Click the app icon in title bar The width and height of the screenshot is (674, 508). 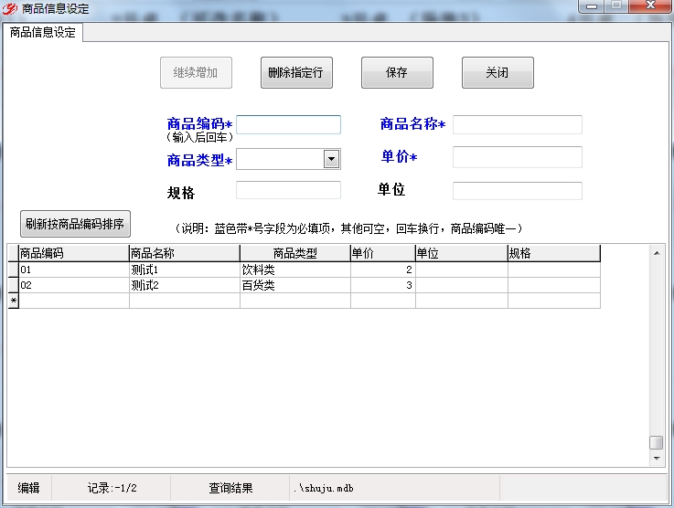coord(10,8)
